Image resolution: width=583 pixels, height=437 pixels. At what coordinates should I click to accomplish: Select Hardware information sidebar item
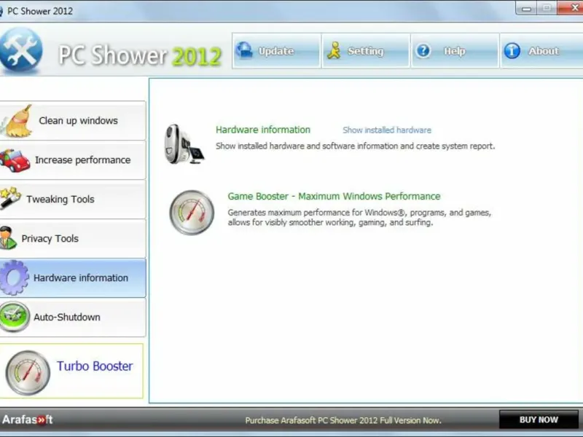coord(73,278)
